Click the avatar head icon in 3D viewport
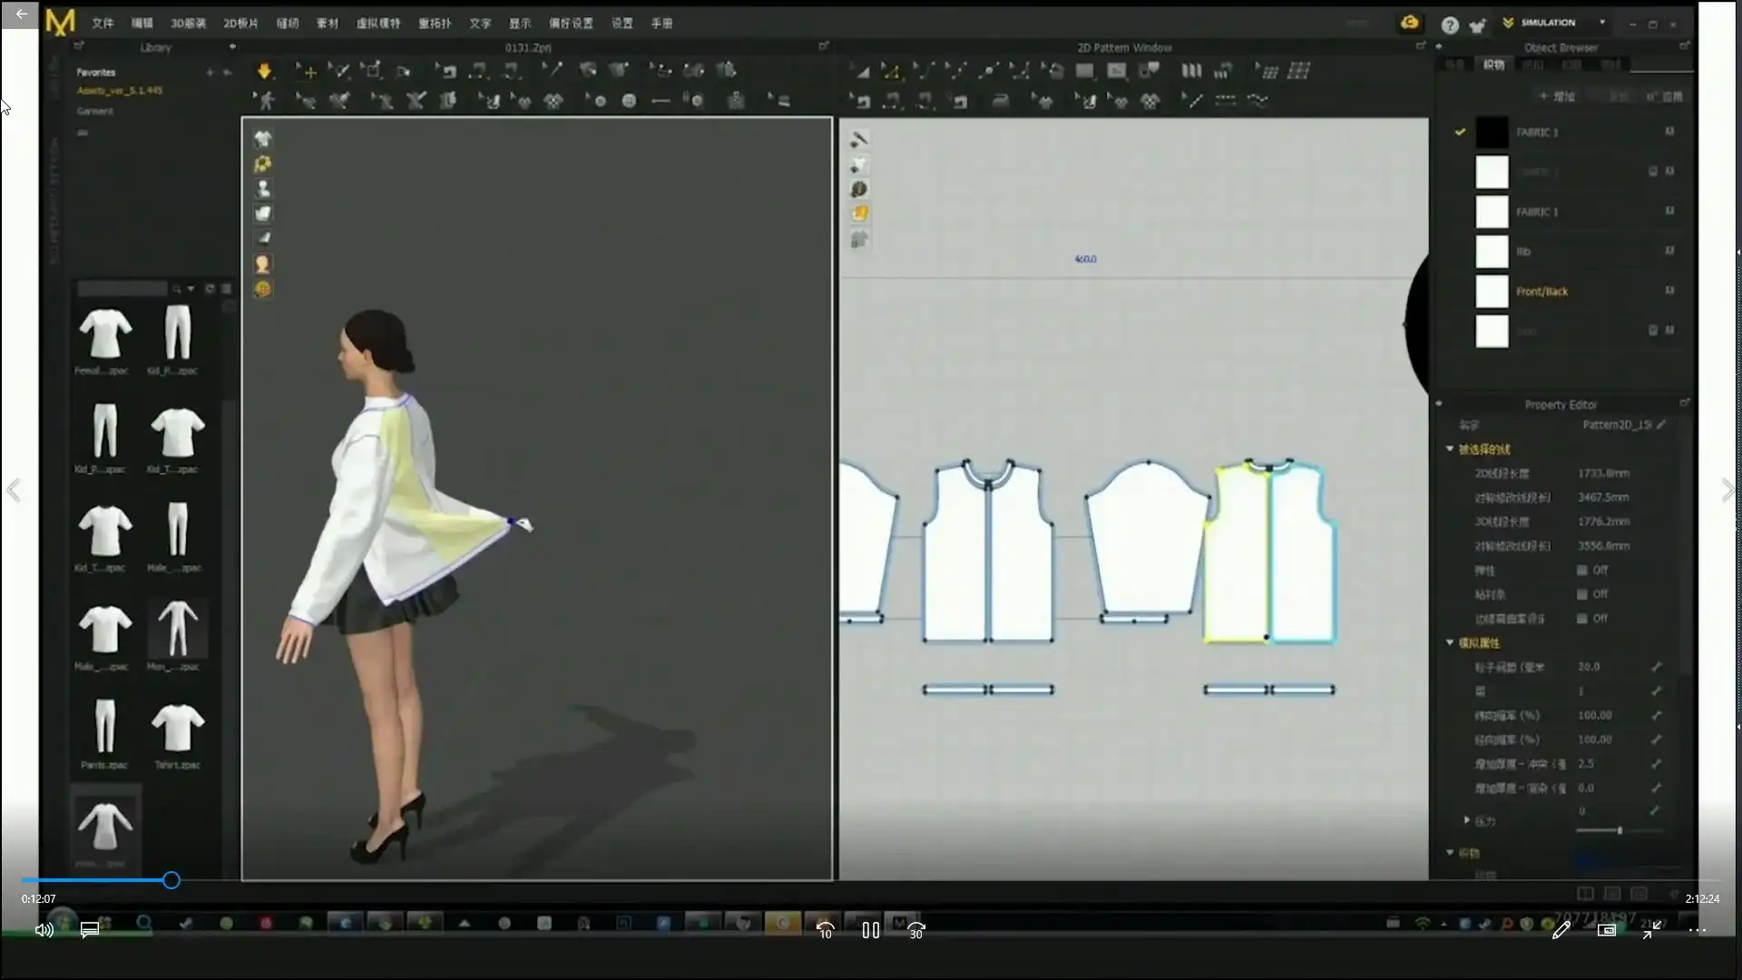Viewport: 1742px width, 980px height. tap(263, 264)
